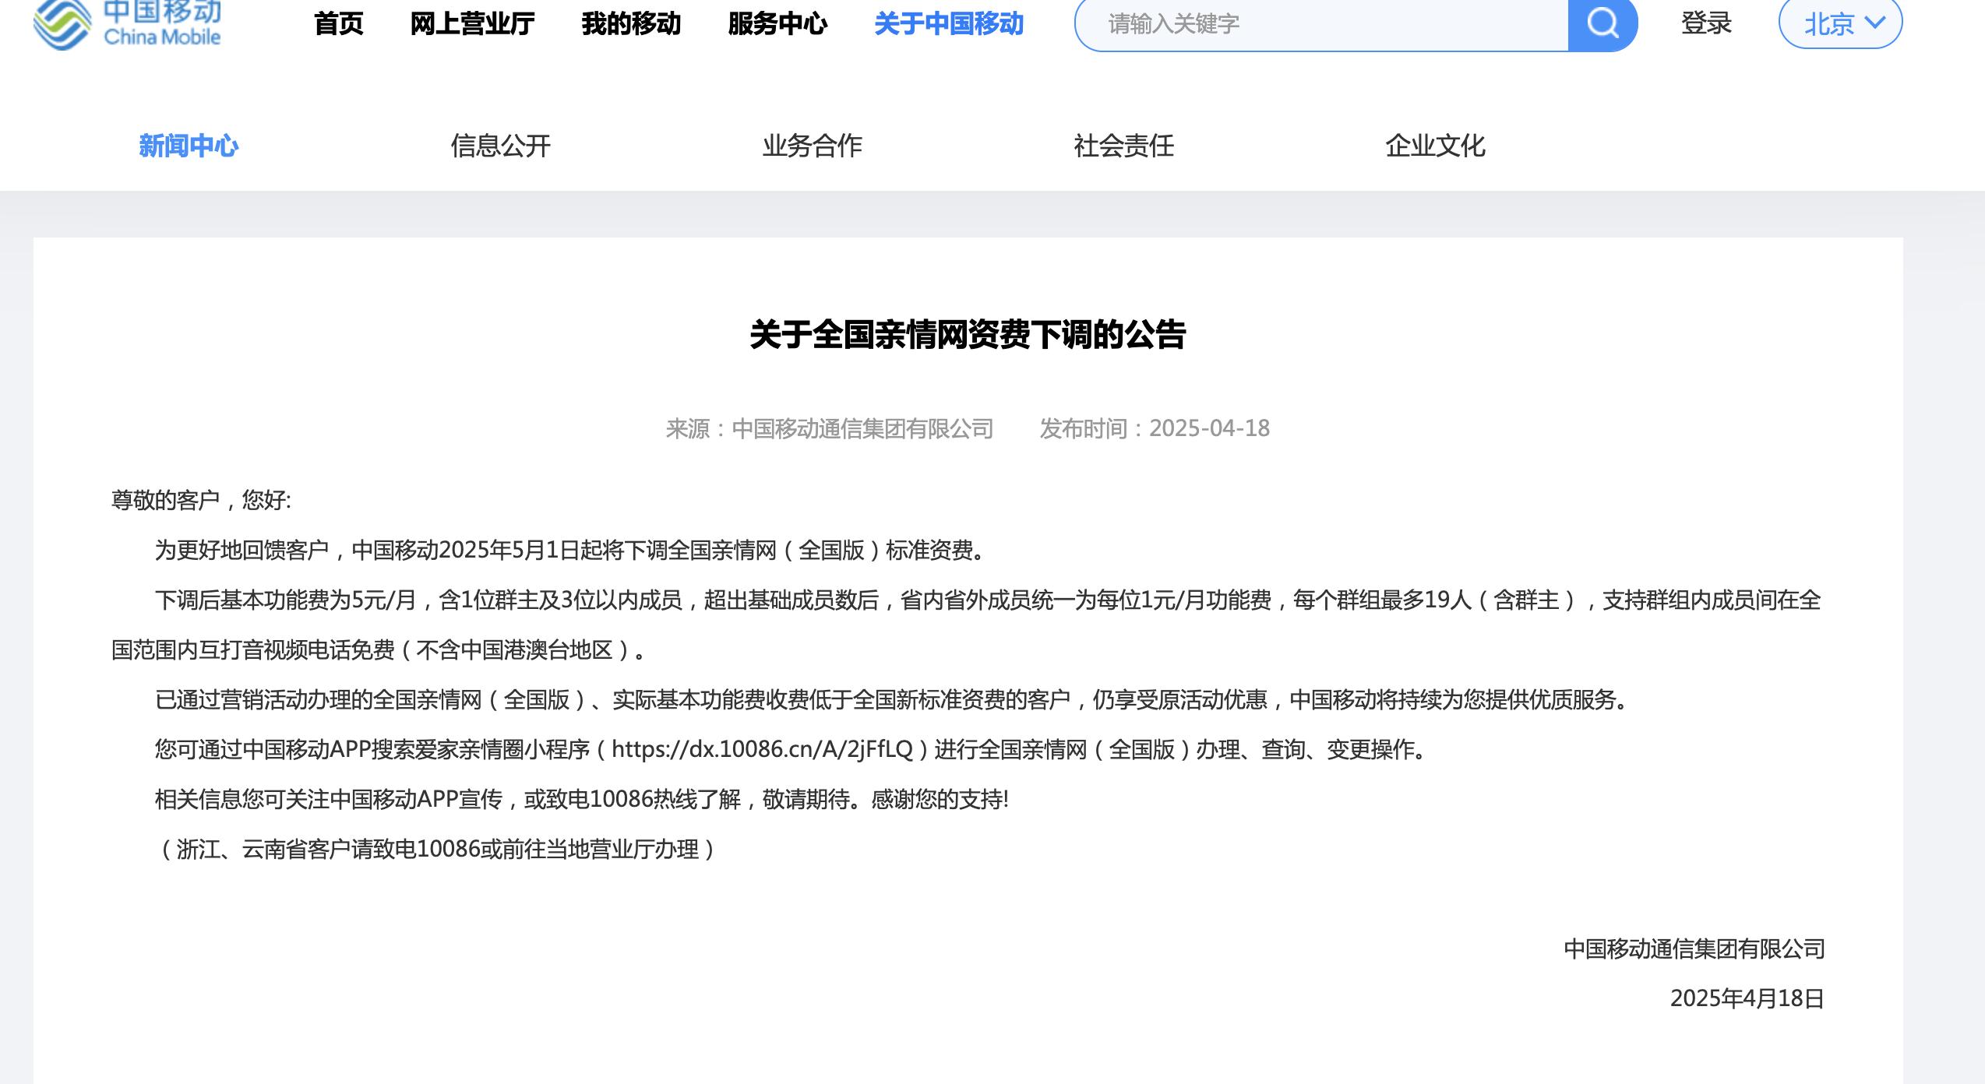Open 关于中国移动 menu item
Viewport: 1985px width, 1084px height.
pos(949,24)
